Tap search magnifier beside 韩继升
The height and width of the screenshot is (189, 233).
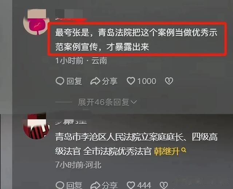point(183,150)
